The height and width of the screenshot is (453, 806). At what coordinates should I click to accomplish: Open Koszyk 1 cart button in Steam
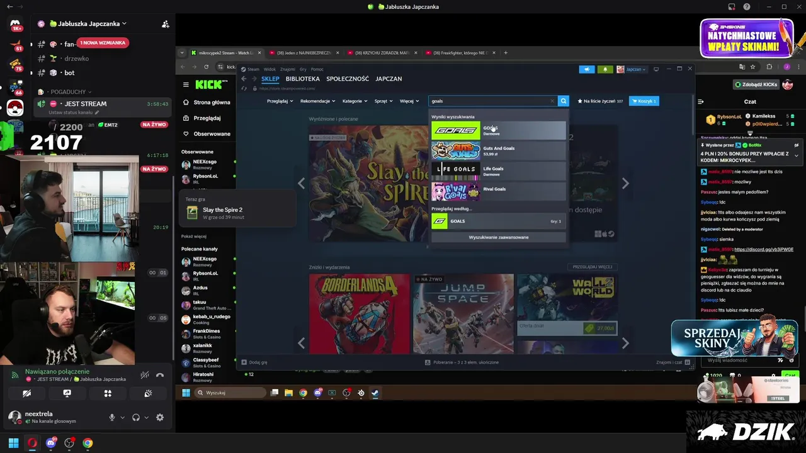pyautogui.click(x=644, y=101)
